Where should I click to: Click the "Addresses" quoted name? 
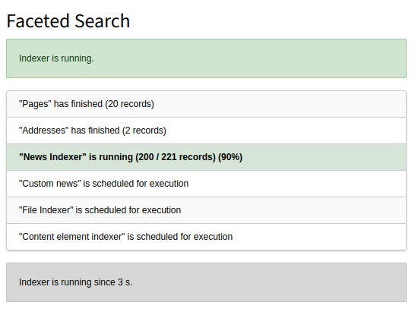click(44, 131)
